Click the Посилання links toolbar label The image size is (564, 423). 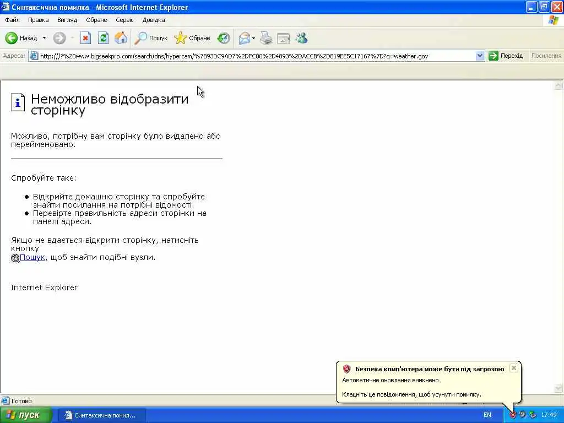[546, 56]
